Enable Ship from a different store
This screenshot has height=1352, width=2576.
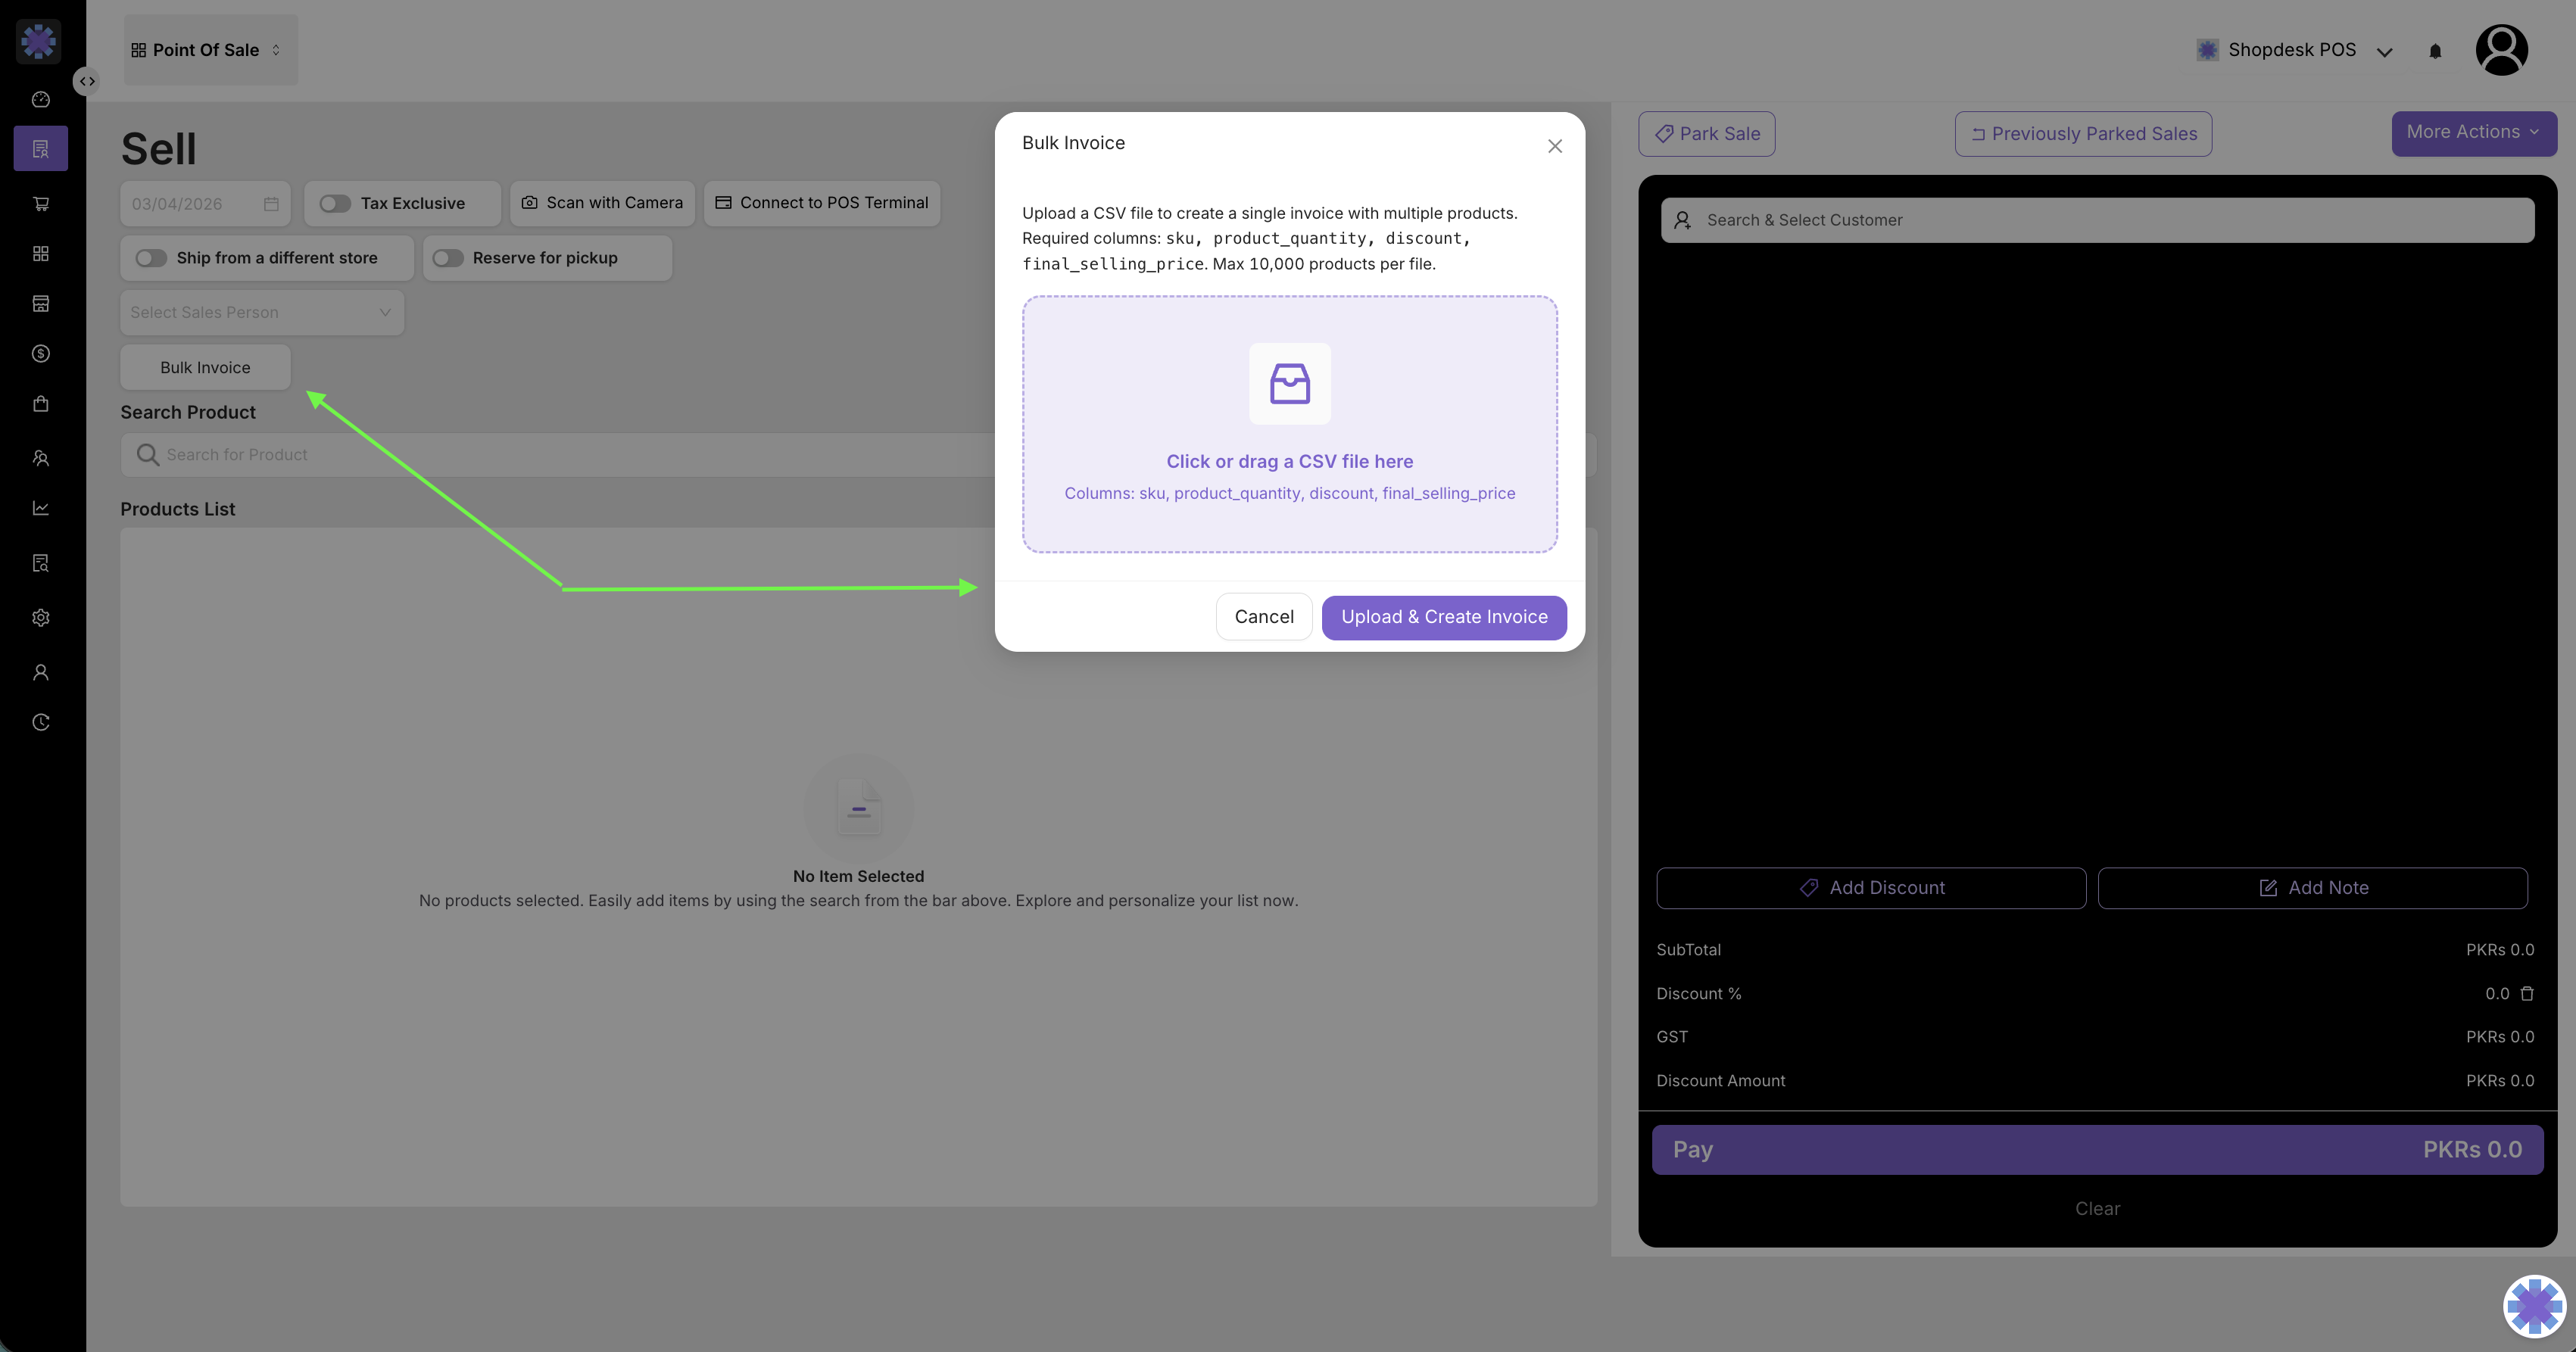coord(151,258)
